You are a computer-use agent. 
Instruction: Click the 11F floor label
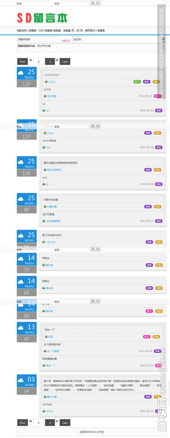[27, 136]
